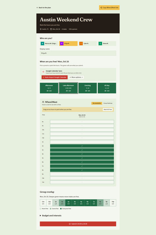Select Priya R. as your identity
The width and height of the screenshot is (156, 235).
(68, 43)
